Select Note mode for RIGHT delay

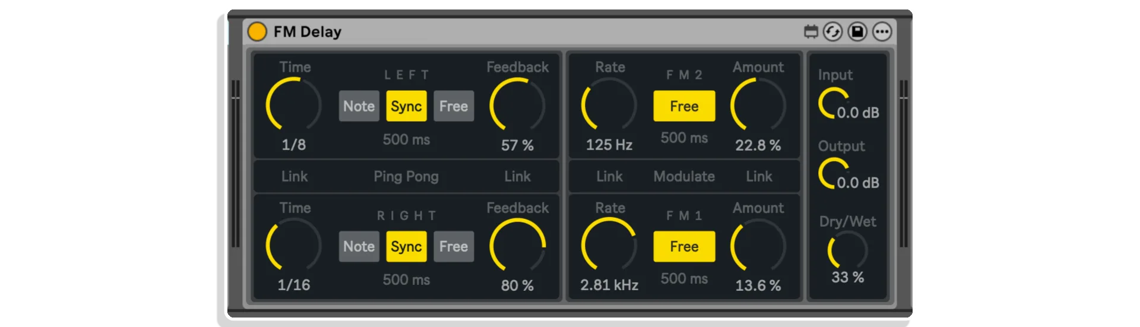click(359, 246)
